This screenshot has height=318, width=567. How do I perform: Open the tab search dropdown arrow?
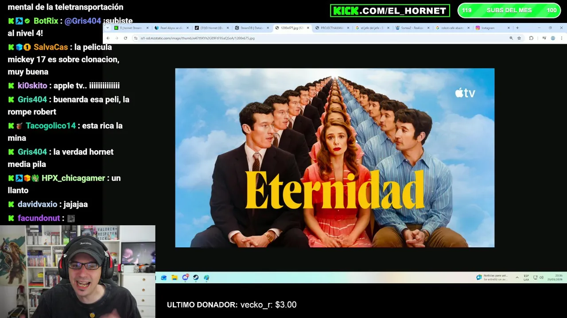tap(107, 28)
